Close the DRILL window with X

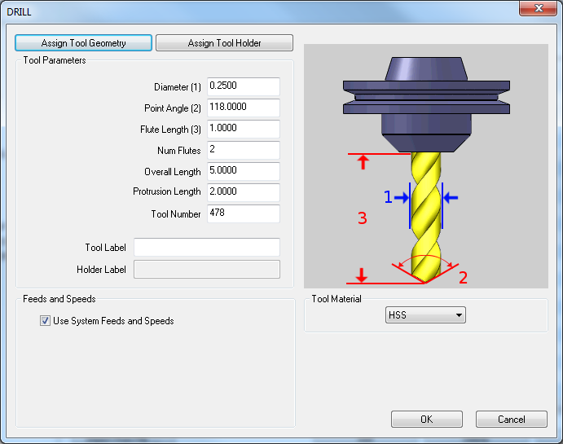coord(538,8)
